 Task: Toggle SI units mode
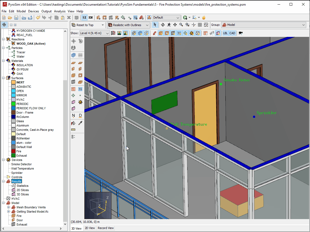pyautogui.click(x=84, y=18)
